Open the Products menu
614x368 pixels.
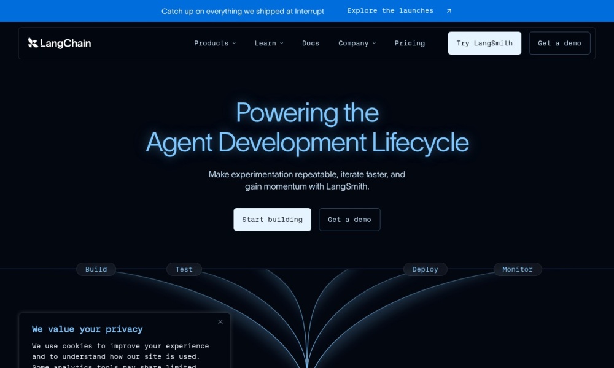click(x=215, y=44)
